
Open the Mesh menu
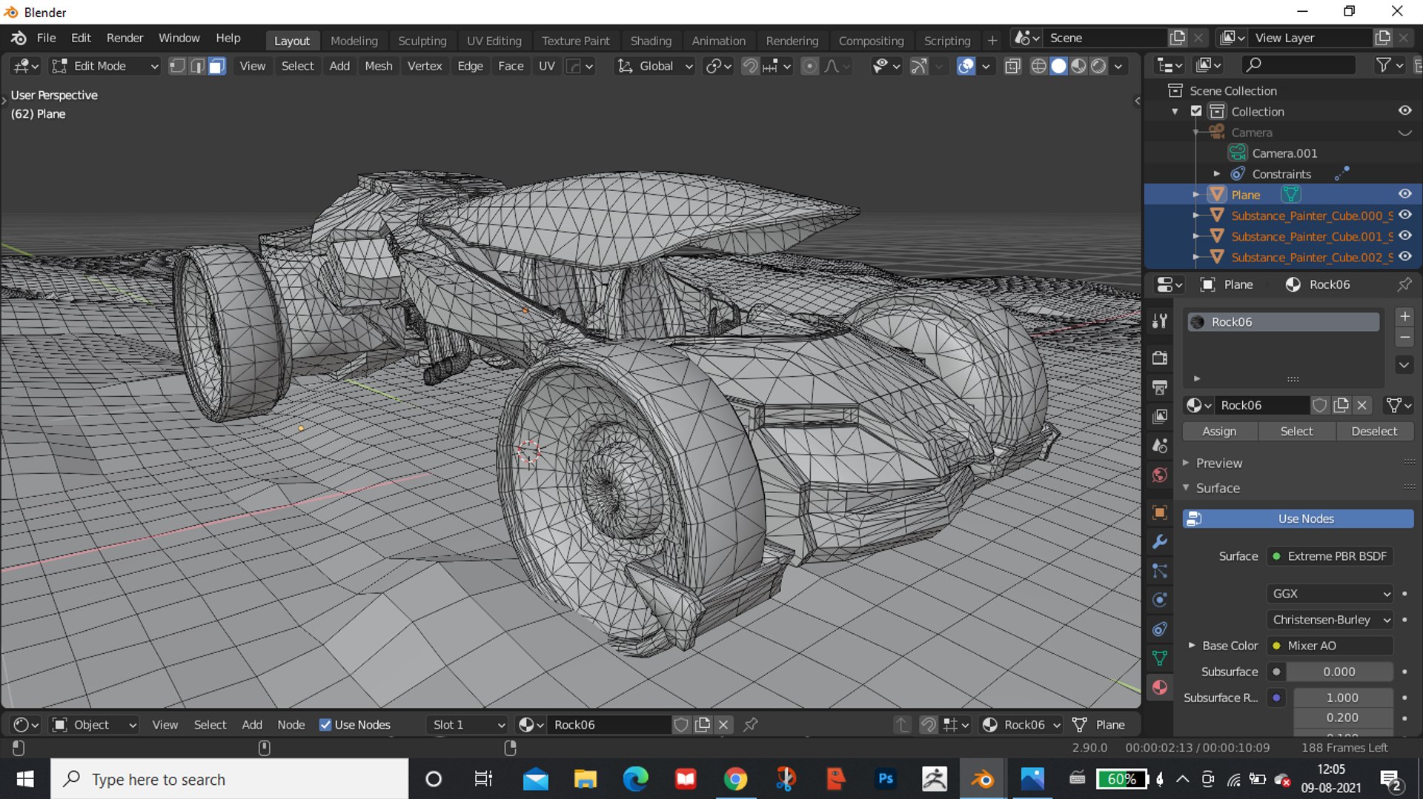378,66
